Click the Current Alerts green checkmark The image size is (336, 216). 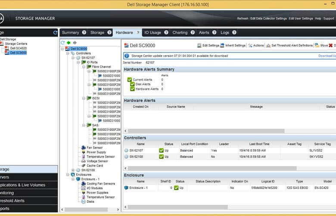tap(129, 80)
